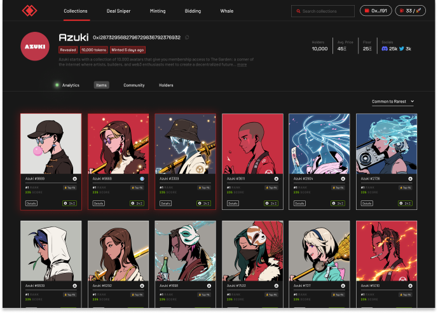The height and width of the screenshot is (313, 438).
Task: Click the copy icon beside contract address
Action: tap(186, 38)
